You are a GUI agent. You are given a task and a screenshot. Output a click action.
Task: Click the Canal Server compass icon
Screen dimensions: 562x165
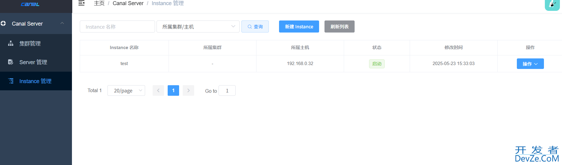[x=3, y=23]
